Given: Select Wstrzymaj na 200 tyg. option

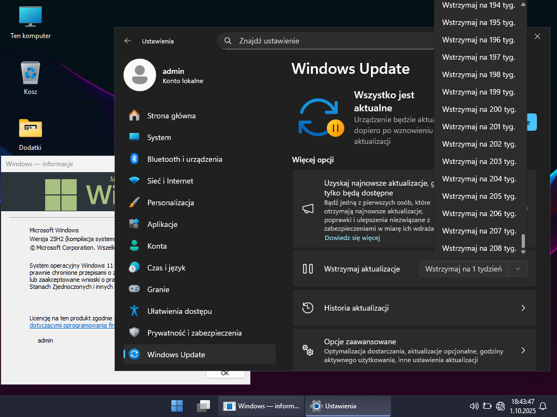Looking at the screenshot, I should click(479, 109).
